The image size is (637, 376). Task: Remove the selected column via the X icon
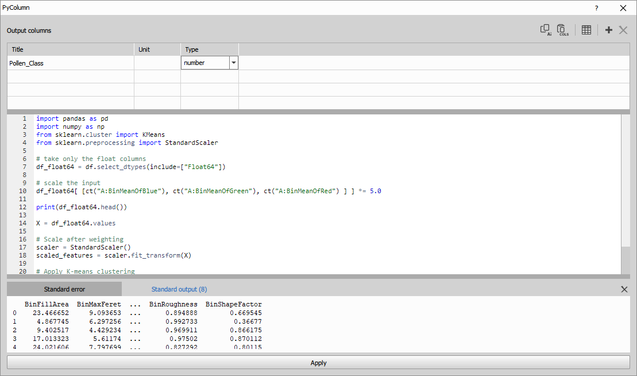(623, 29)
